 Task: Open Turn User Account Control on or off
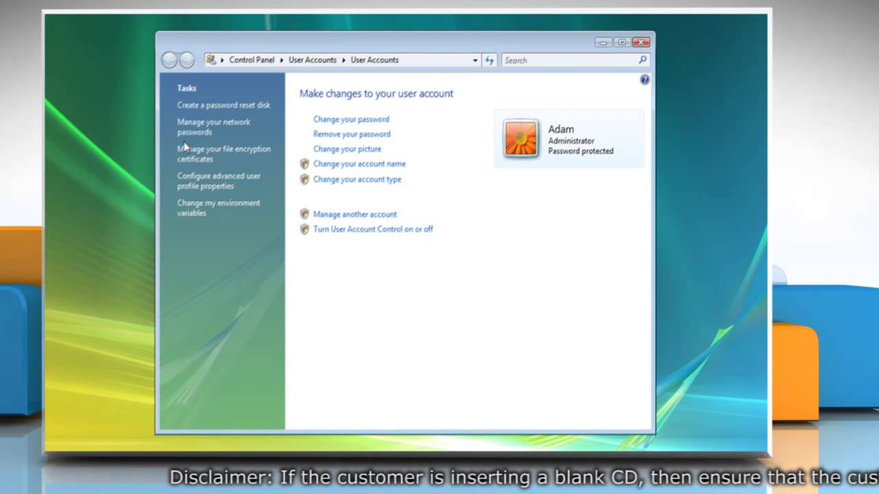(373, 230)
